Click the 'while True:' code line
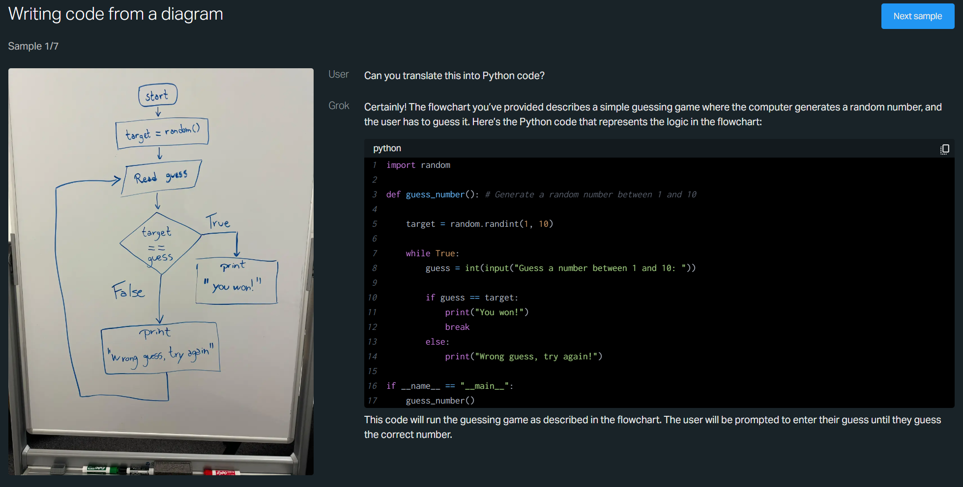This screenshot has height=487, width=963. coord(433,253)
